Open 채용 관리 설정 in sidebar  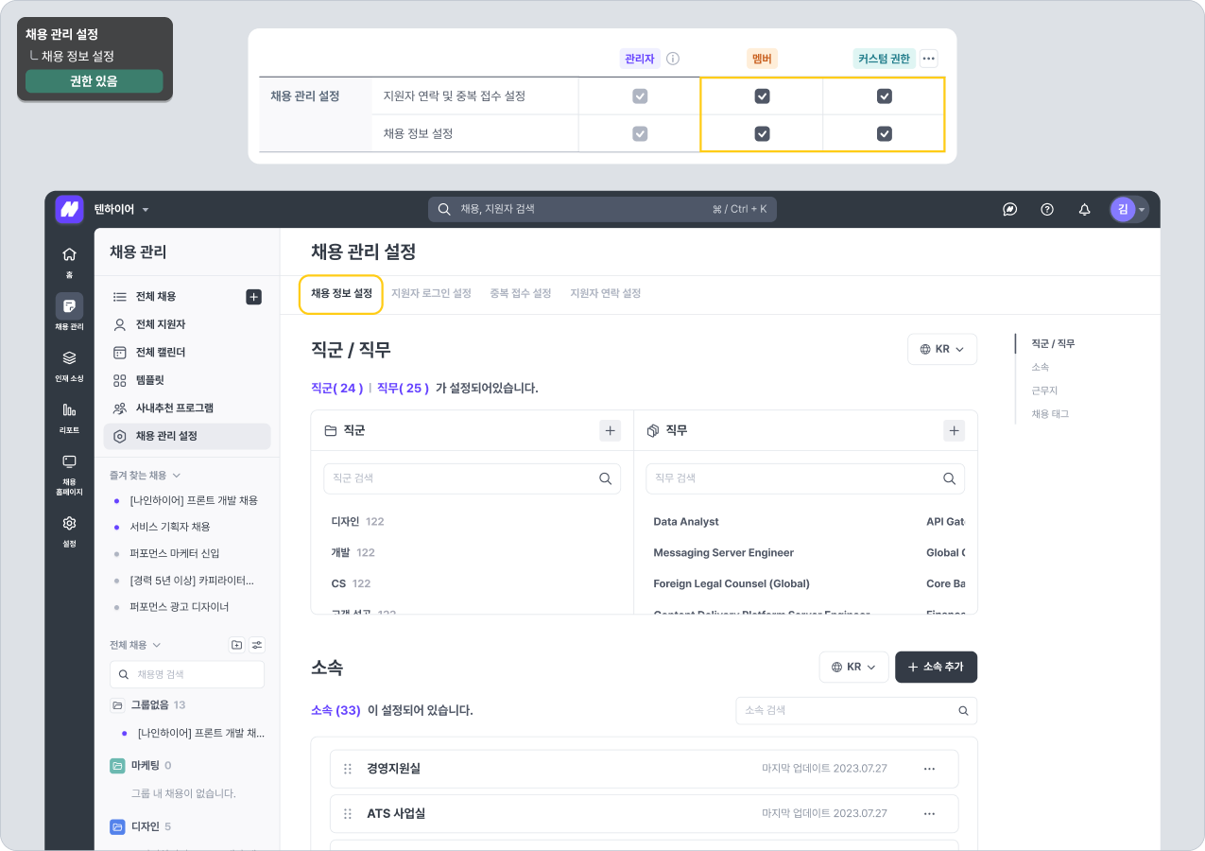click(187, 436)
